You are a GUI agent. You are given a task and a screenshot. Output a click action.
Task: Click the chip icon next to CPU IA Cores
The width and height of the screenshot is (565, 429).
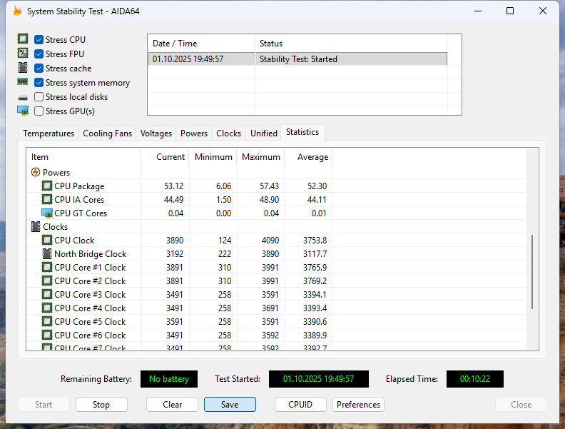[x=47, y=199]
